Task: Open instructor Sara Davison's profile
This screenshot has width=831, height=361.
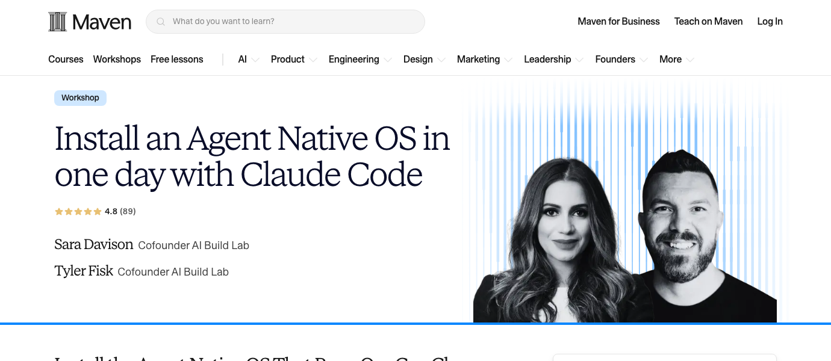Action: 94,244
